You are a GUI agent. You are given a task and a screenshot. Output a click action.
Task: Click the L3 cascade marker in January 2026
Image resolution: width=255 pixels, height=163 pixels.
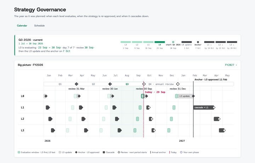coord(53,130)
